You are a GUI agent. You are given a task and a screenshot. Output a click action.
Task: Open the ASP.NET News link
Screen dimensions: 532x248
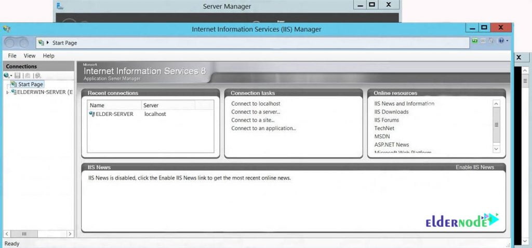tap(392, 144)
